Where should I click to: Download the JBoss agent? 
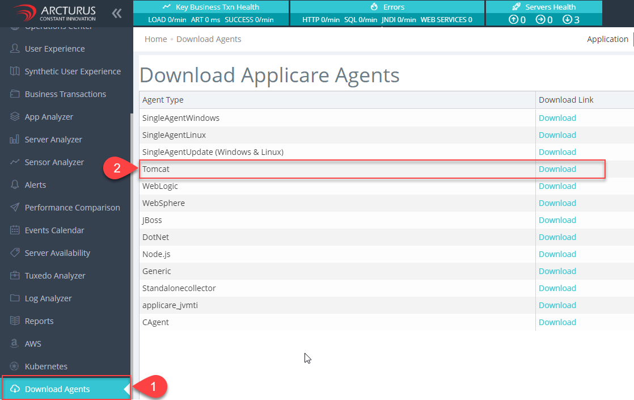557,220
